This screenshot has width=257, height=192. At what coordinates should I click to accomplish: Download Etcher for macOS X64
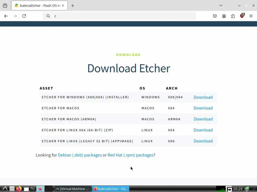[x=203, y=108]
